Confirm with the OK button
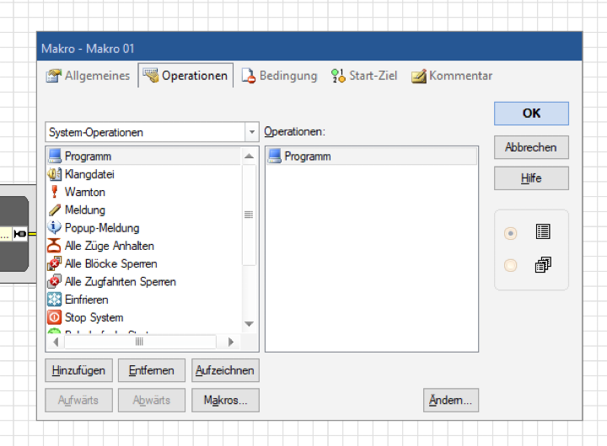 point(531,114)
